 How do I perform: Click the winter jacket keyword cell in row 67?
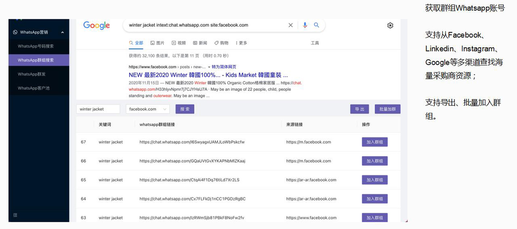(111, 142)
